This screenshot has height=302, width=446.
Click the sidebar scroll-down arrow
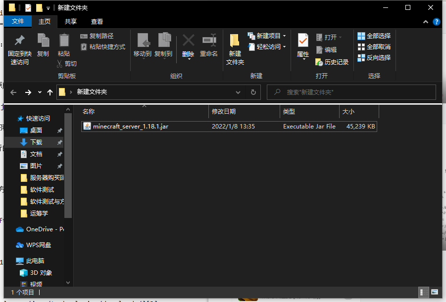pyautogui.click(x=68, y=283)
